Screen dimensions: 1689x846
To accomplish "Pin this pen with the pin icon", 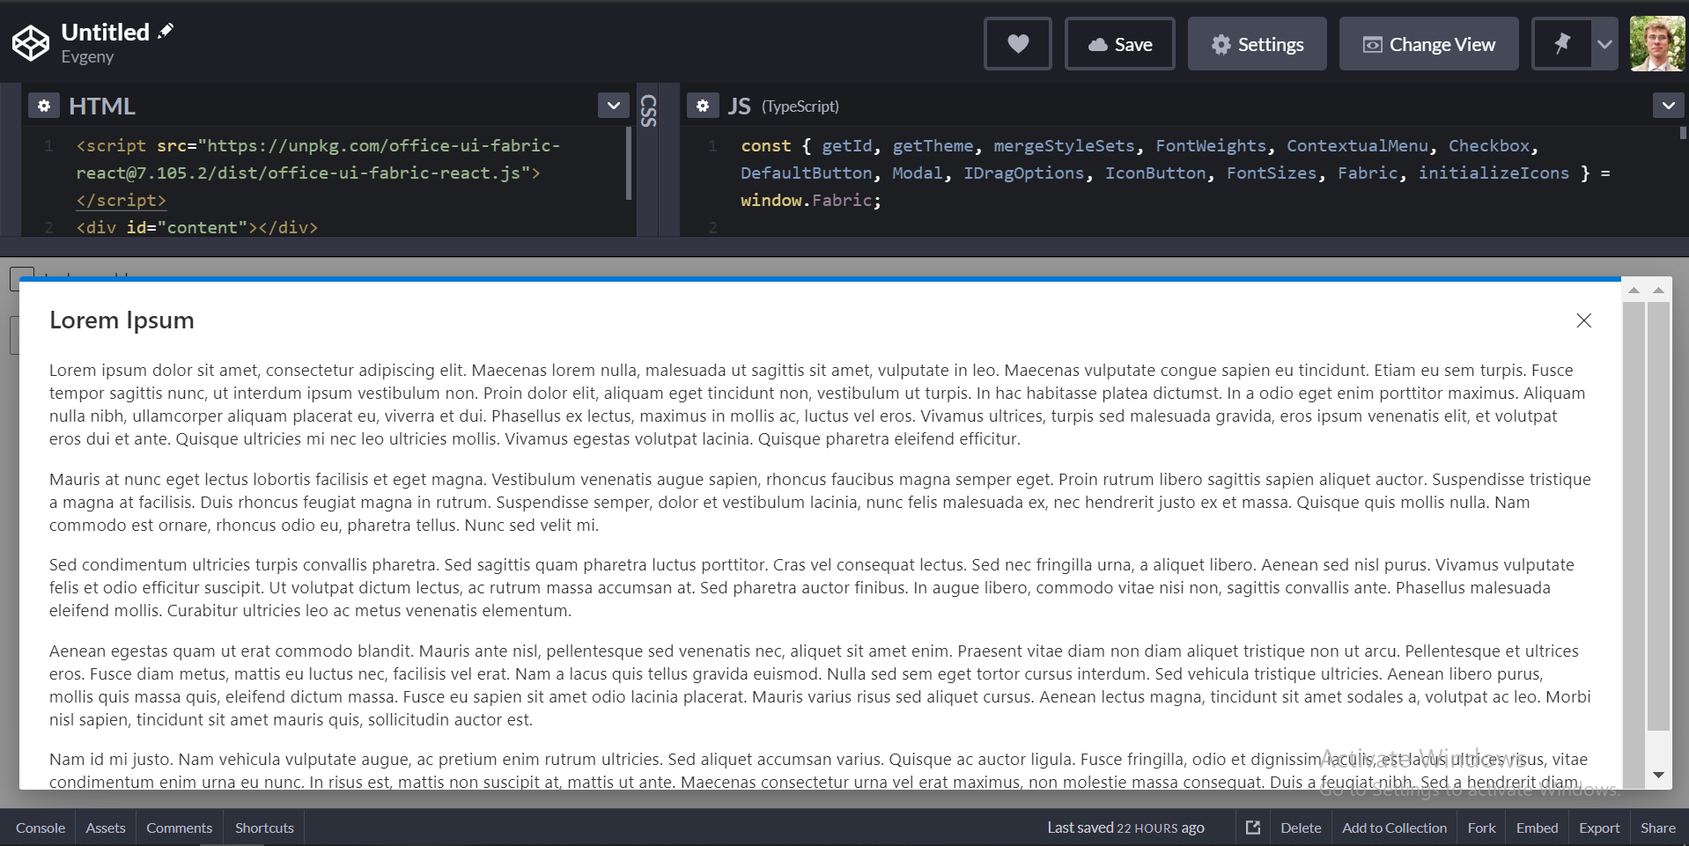I will (x=1561, y=44).
